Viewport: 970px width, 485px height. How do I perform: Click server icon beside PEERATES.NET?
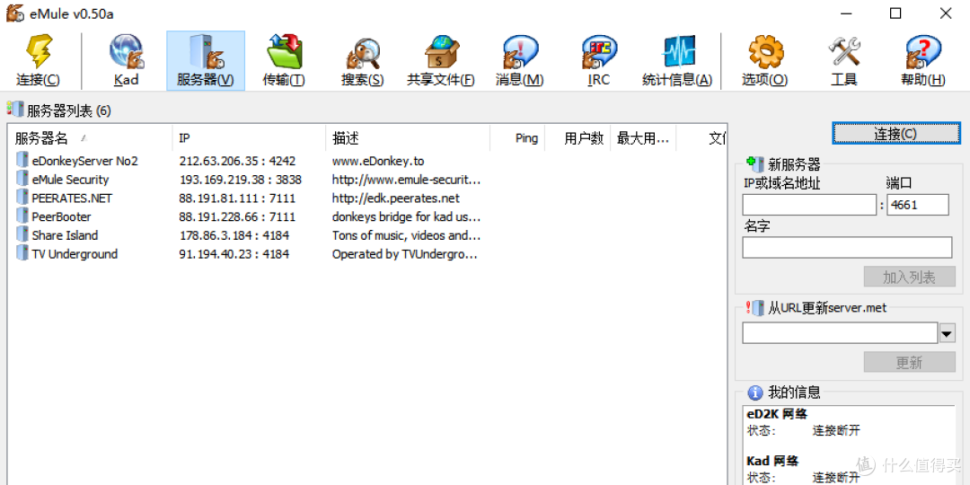22,198
